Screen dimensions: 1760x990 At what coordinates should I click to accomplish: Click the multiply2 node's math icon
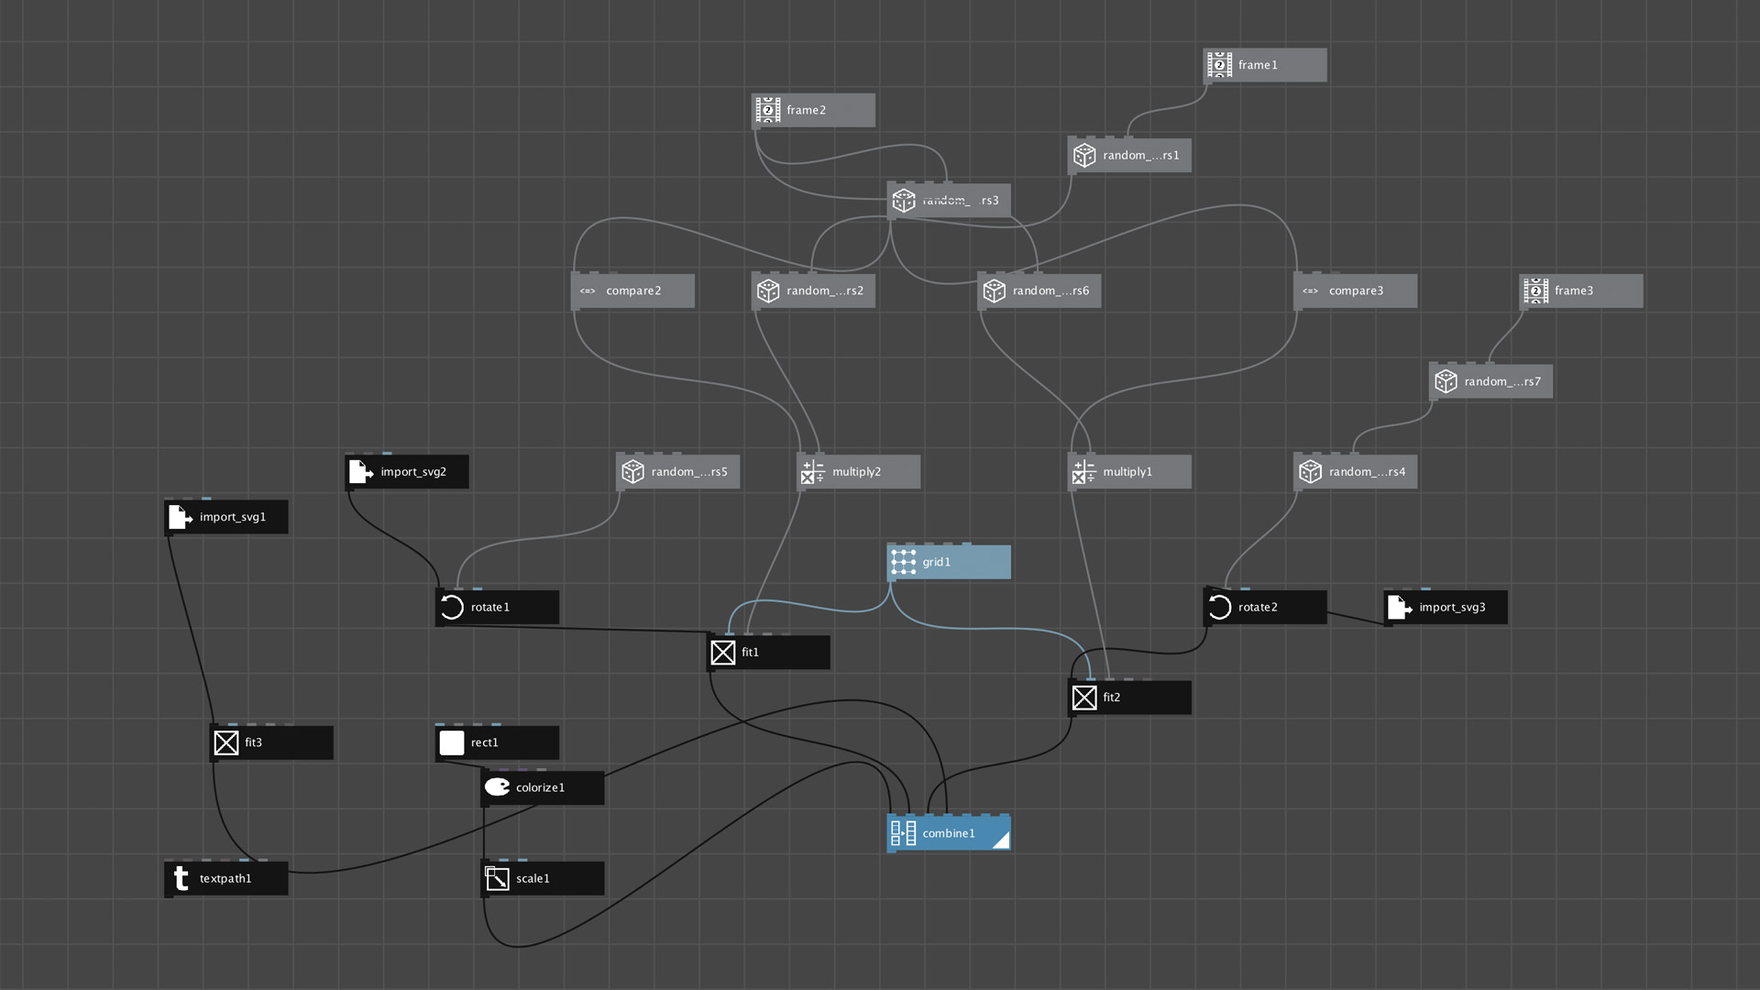(813, 472)
